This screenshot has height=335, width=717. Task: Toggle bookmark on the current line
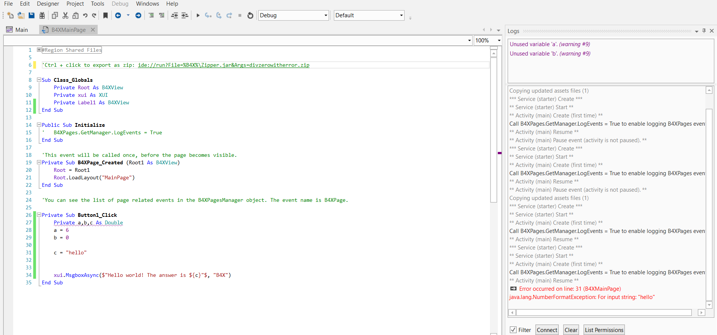click(106, 15)
